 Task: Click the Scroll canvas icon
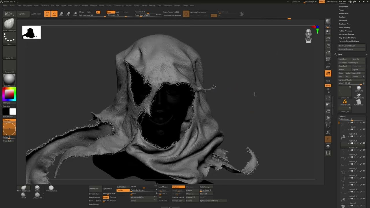[328, 31]
